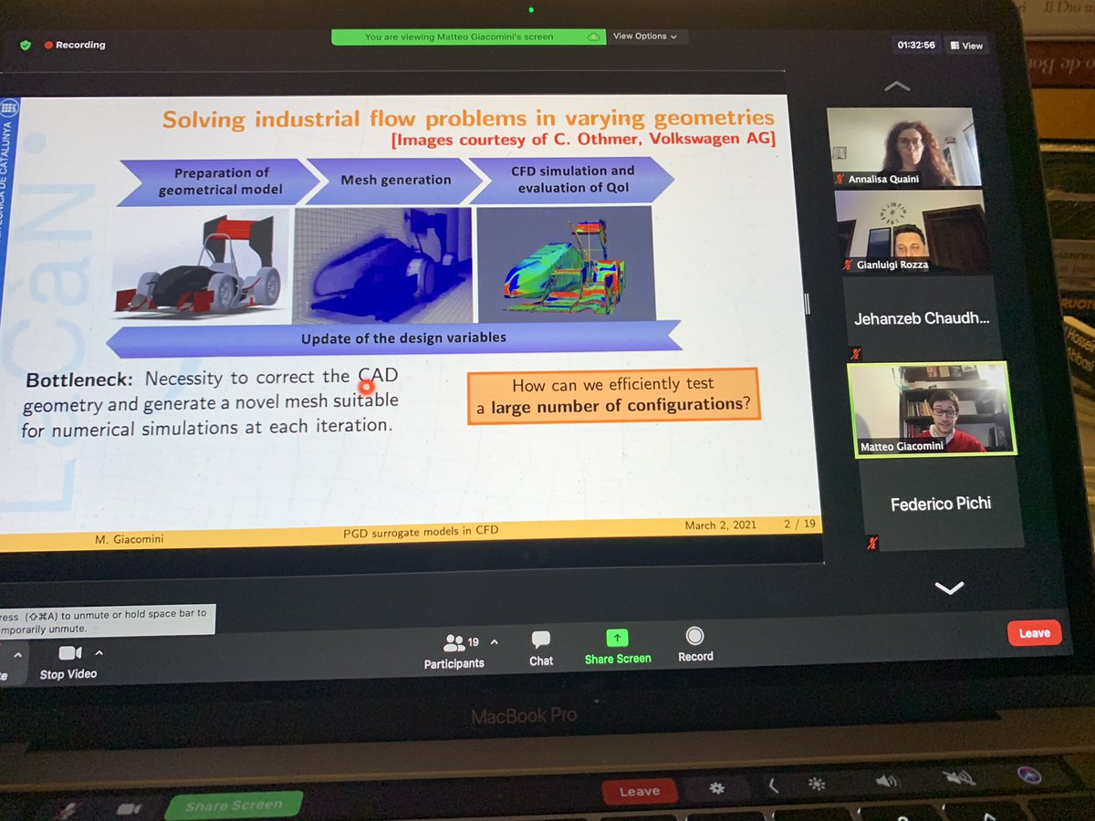
Task: Click the colored CFD simulation image
Action: pos(566,263)
